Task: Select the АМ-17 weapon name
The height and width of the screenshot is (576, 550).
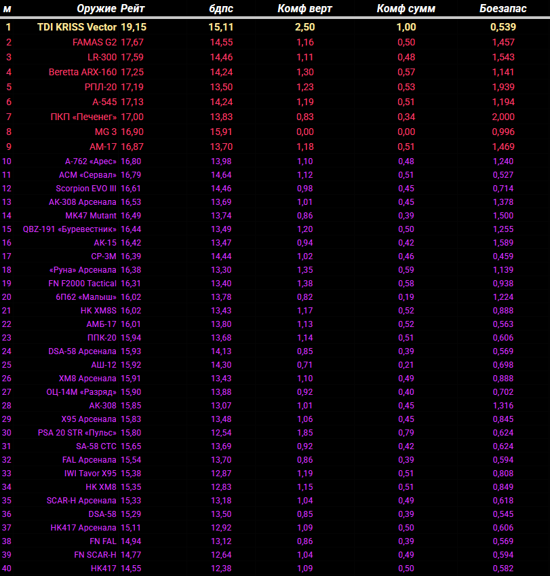Action: (x=103, y=147)
